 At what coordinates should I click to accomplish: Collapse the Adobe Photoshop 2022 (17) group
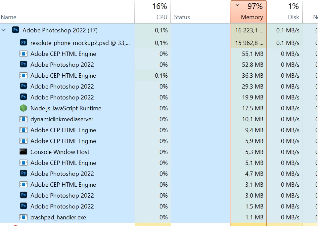[x=4, y=30]
